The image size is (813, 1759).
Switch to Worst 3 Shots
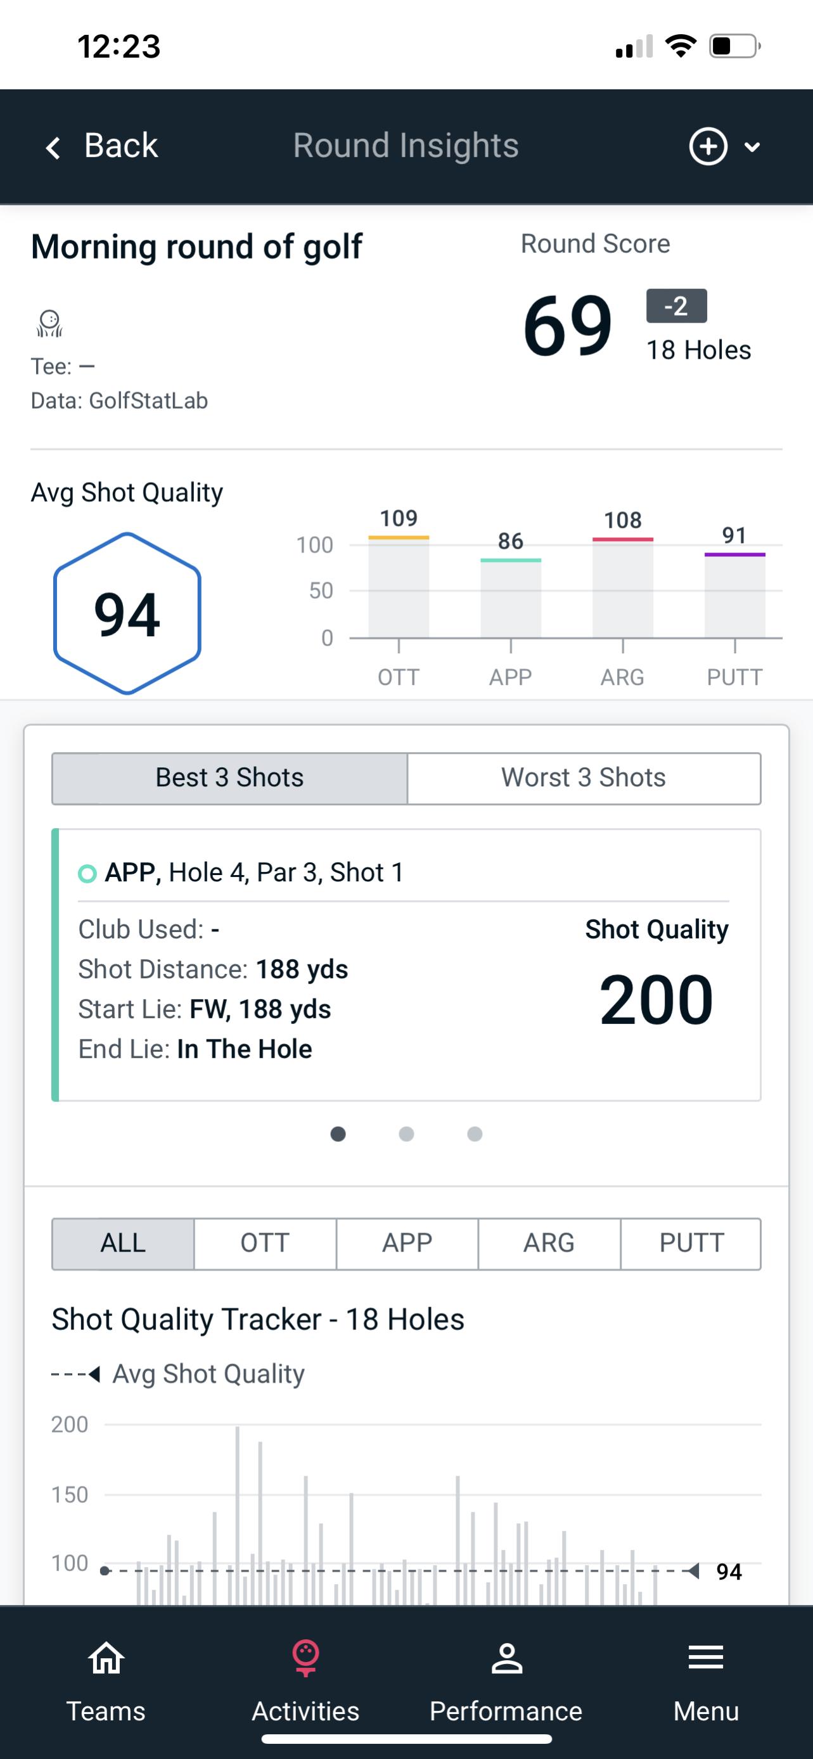[584, 777]
